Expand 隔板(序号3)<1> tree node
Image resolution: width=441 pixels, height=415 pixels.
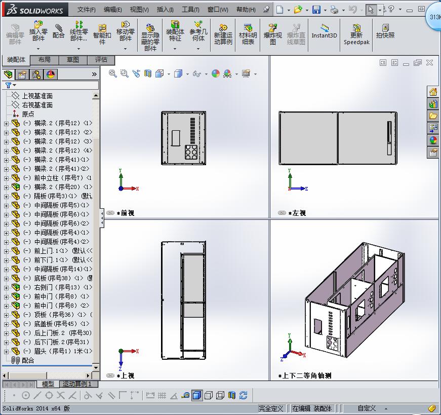click(6, 197)
